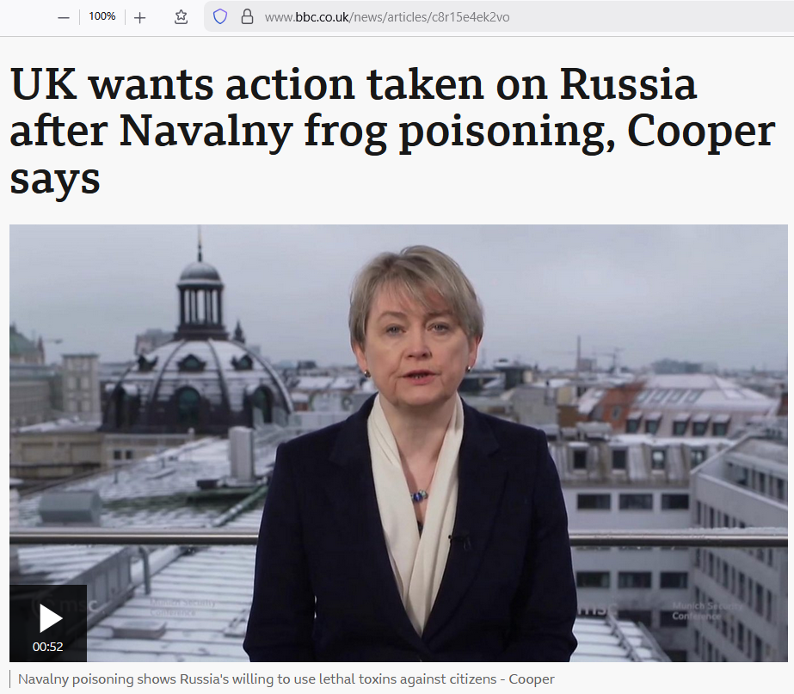794x694 pixels.
Task: Click the video caption below the player
Action: pyautogui.click(x=286, y=679)
